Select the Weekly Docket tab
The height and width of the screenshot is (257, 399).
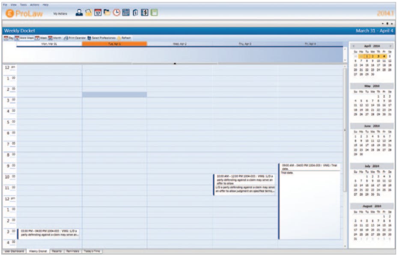(x=38, y=251)
